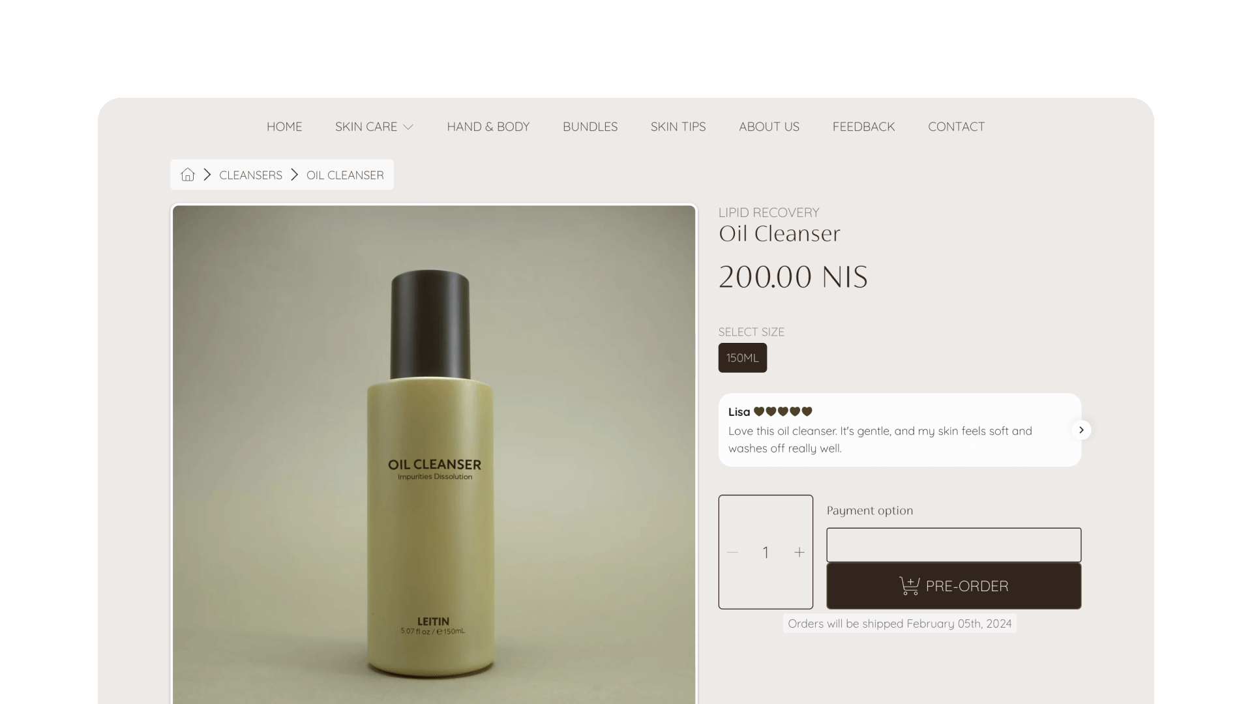Image resolution: width=1252 pixels, height=704 pixels.
Task: Open Skin Tips page
Action: [678, 126]
